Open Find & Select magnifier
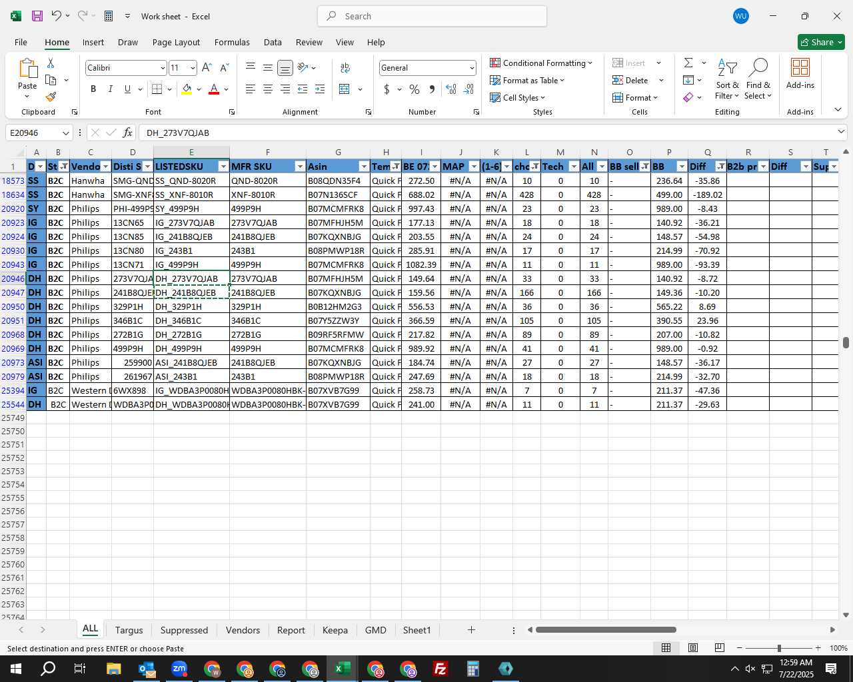853x682 pixels. point(758,79)
